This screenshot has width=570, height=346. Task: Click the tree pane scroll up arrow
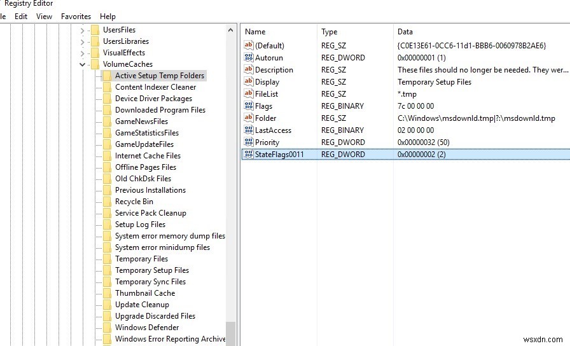230,30
